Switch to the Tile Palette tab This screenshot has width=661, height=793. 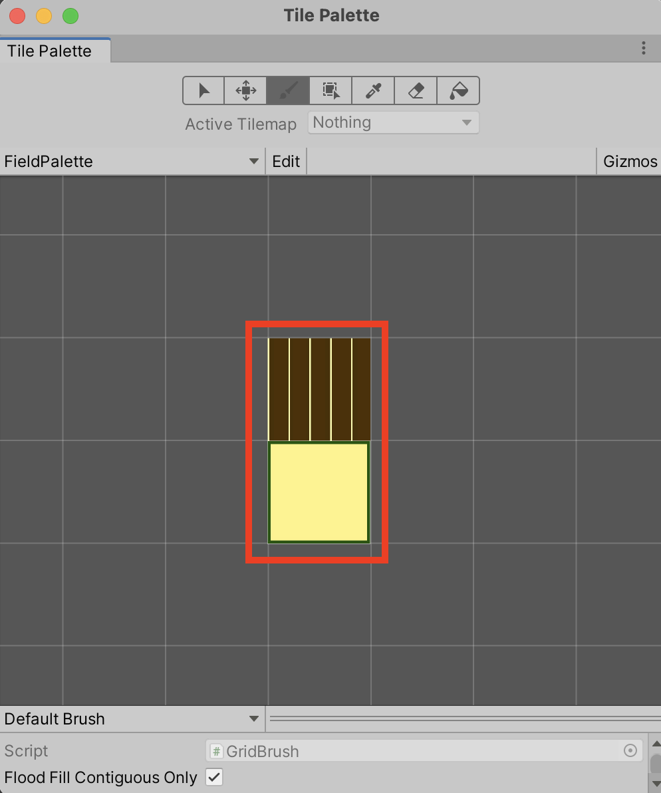(55, 51)
